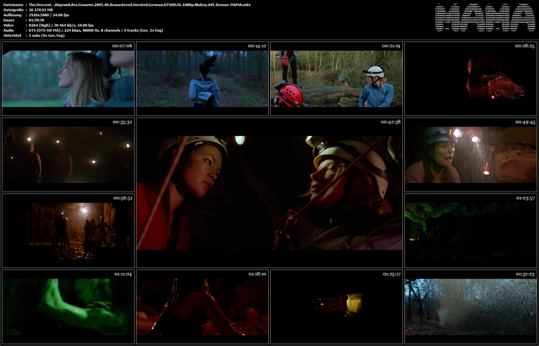The height and width of the screenshot is (346, 539).
Task: Click the audio line starting DTS (DTS-HD MA)
Action: [96, 30]
